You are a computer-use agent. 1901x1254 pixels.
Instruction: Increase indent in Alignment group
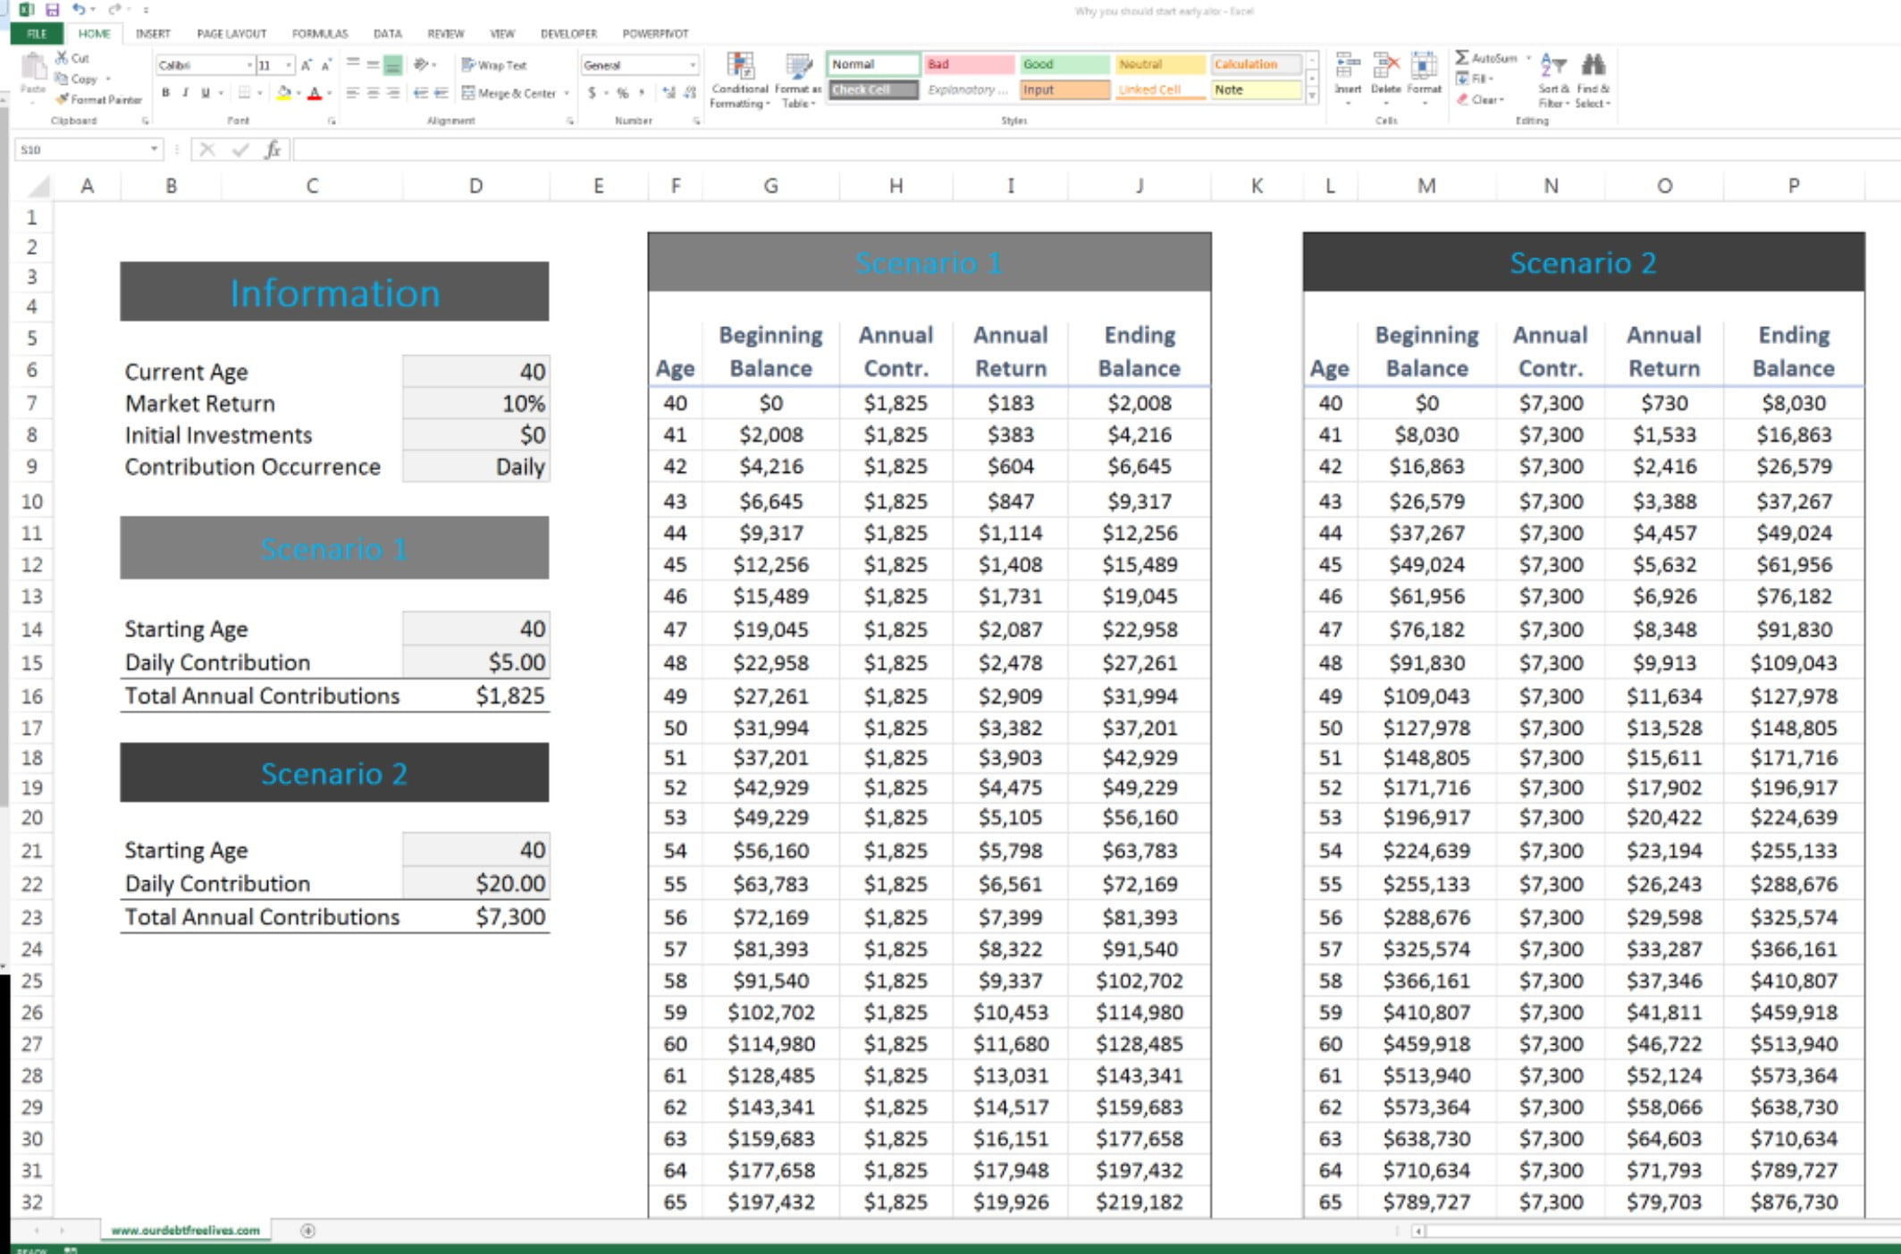[x=442, y=93]
